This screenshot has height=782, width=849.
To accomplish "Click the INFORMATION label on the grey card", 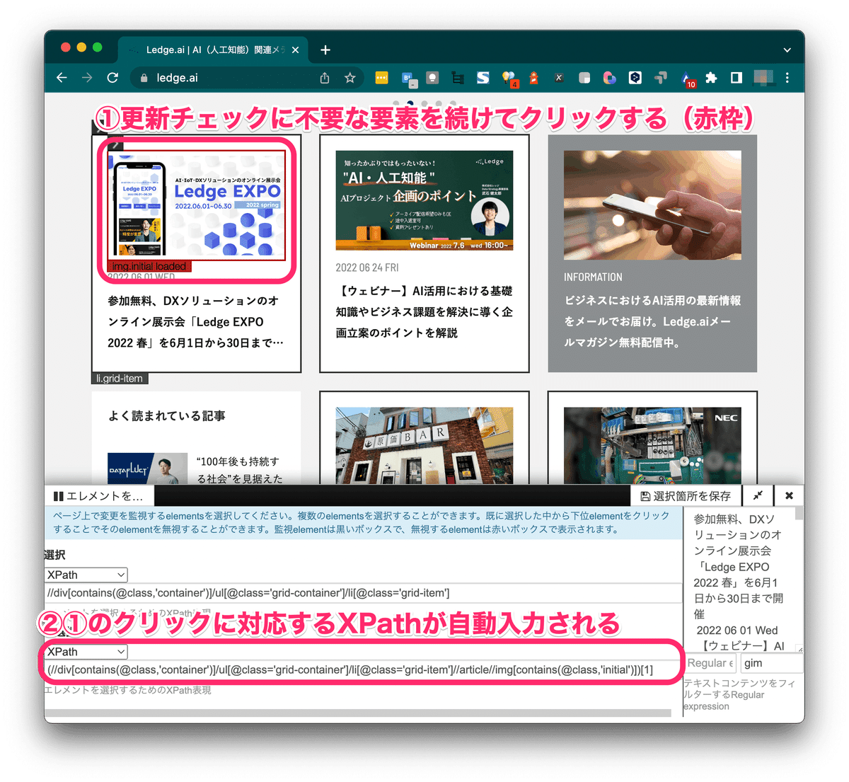I will point(593,277).
